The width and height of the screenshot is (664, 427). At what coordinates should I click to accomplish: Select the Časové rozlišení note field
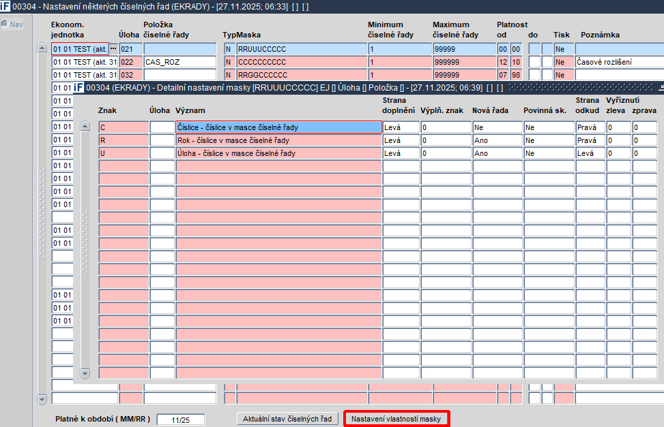(618, 62)
